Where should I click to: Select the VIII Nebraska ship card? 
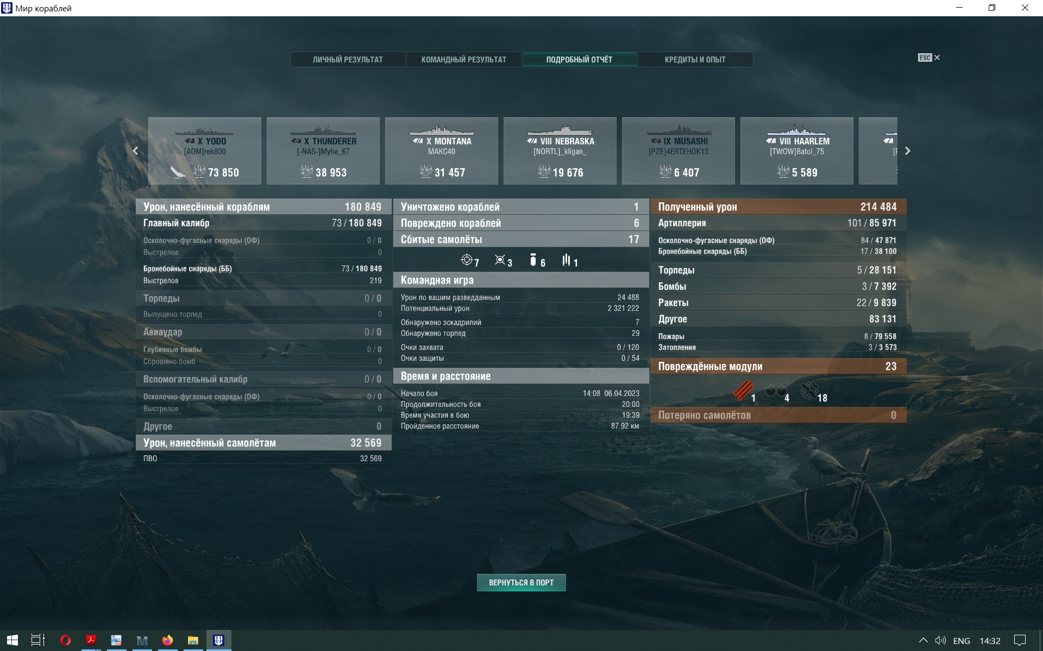click(x=560, y=151)
